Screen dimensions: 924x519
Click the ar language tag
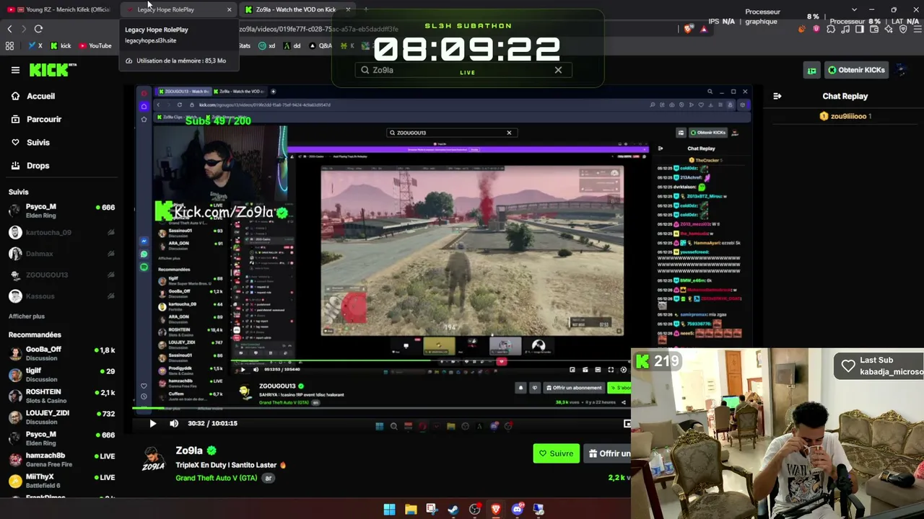(x=269, y=478)
